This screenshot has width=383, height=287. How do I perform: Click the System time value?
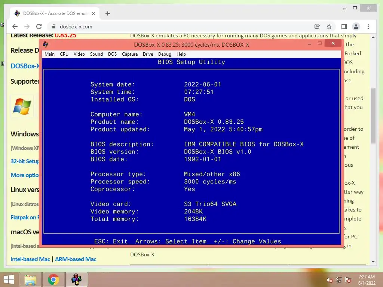(x=199, y=92)
